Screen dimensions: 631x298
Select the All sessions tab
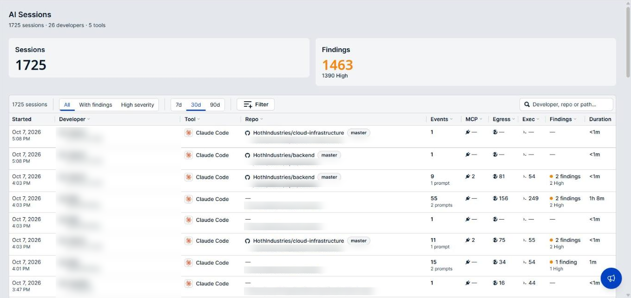click(67, 105)
